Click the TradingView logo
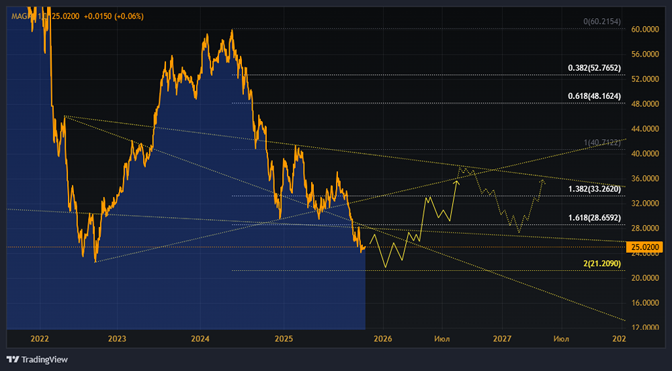 [x=37, y=360]
